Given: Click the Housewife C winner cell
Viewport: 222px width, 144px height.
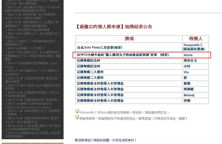Looking at the screenshot, I should [x=195, y=47].
